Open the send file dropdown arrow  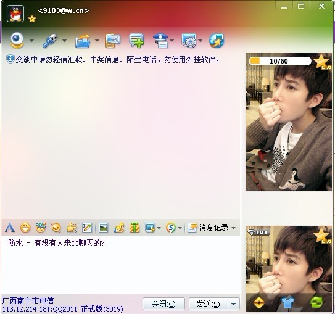pyautogui.click(x=97, y=40)
